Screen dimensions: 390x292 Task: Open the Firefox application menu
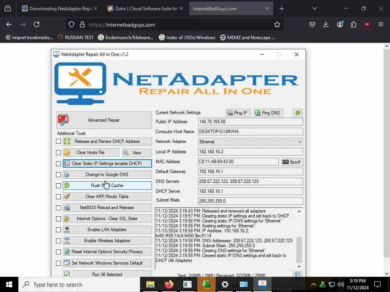click(x=381, y=24)
